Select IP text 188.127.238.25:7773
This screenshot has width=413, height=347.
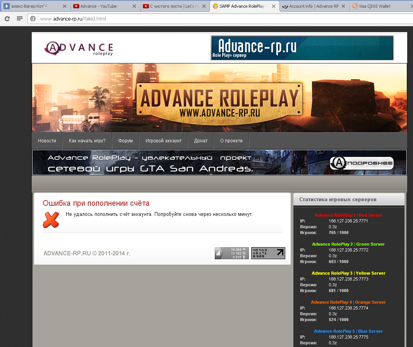pos(348,279)
